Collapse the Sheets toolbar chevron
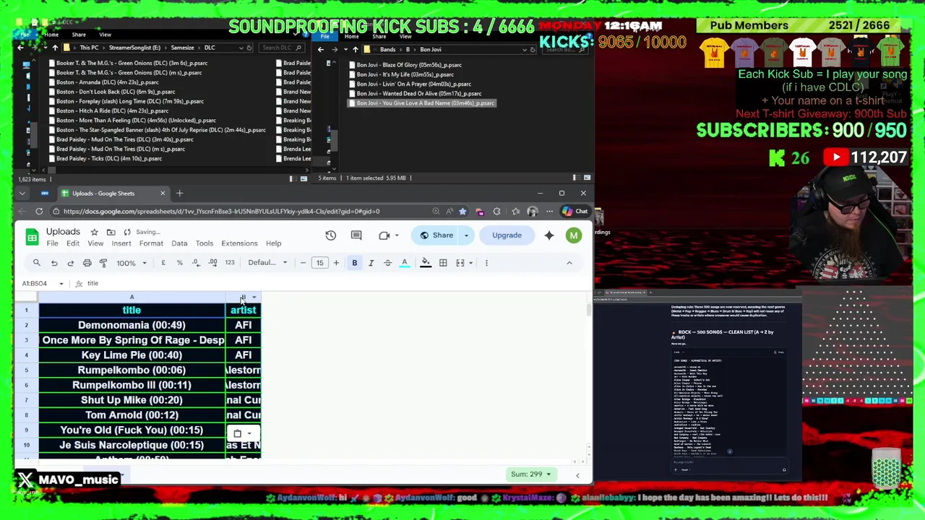 [x=569, y=263]
